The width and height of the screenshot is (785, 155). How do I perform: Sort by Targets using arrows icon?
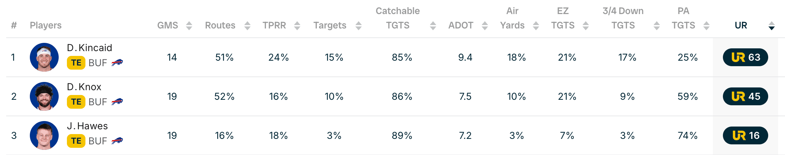click(359, 26)
